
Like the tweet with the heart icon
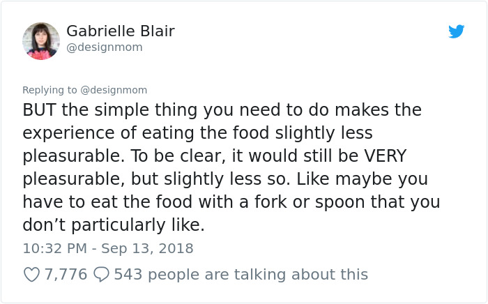31,275
